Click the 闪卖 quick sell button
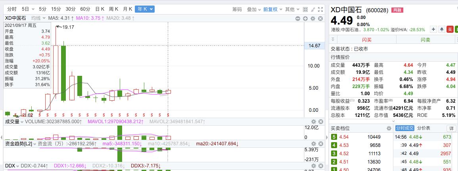Image resolution: width=458 pixels, height=171 pixels. tap(425, 40)
